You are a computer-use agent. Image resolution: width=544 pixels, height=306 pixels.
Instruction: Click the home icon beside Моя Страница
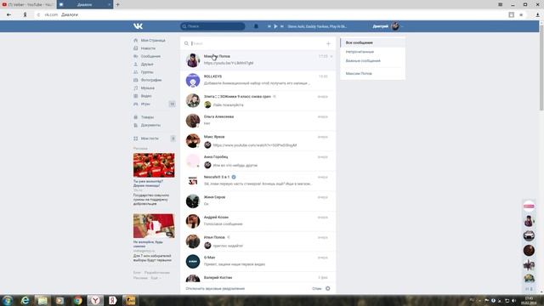click(x=136, y=40)
